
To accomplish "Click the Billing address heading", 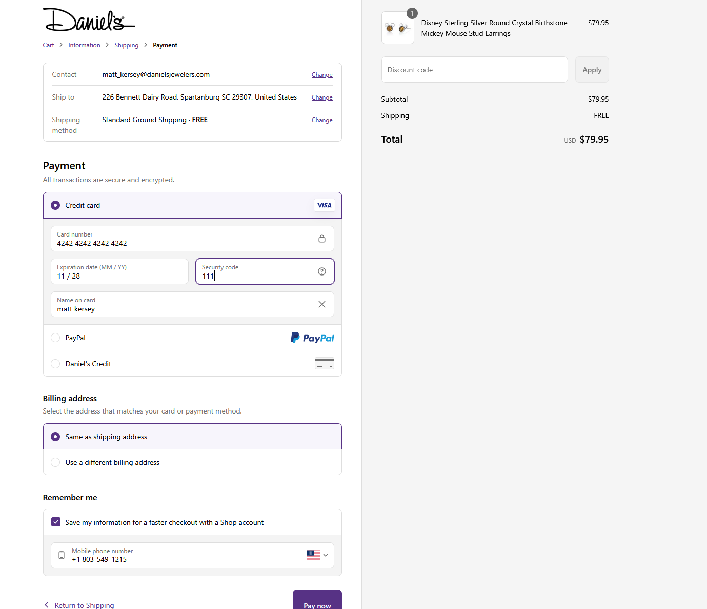I will [x=70, y=399].
